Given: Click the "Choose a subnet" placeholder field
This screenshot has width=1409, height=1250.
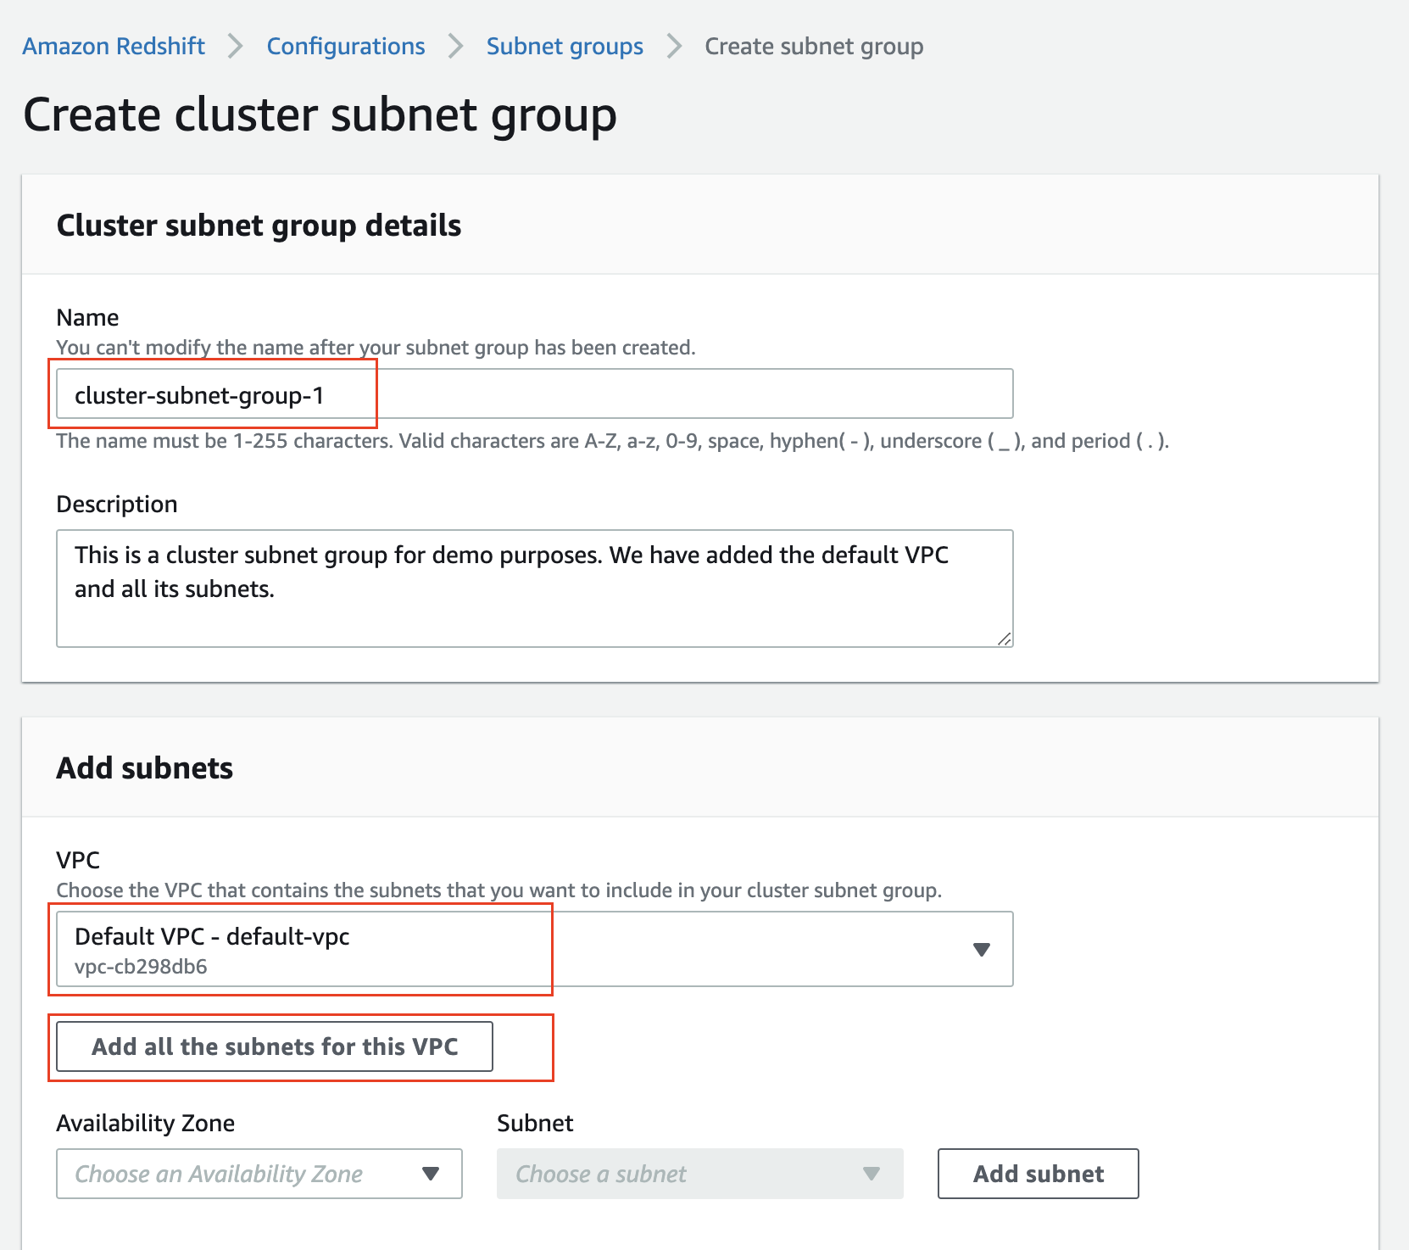Looking at the screenshot, I should coord(601,1174).
